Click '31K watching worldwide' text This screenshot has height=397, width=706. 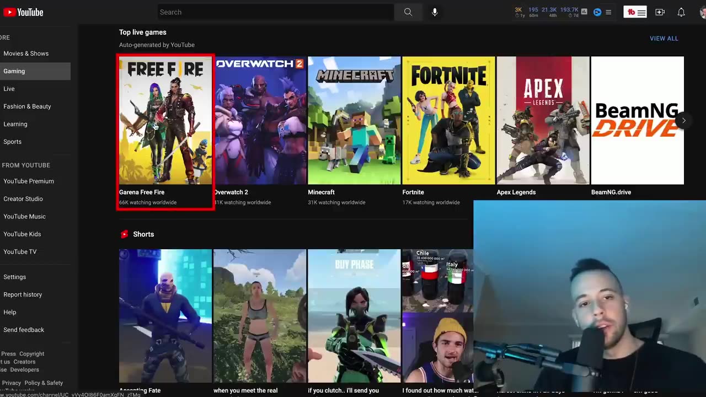(x=336, y=202)
